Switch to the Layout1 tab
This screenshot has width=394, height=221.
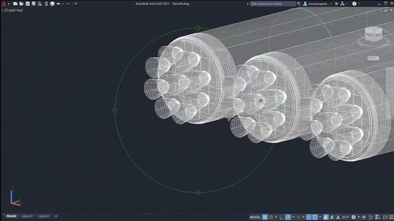click(27, 216)
